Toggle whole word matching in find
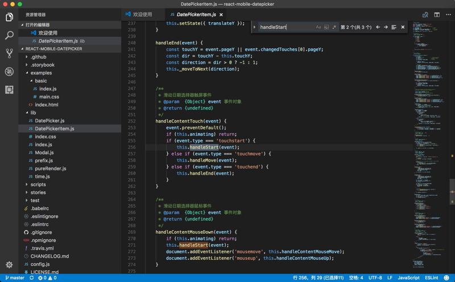Image resolution: width=455 pixels, height=282 pixels. (x=326, y=27)
